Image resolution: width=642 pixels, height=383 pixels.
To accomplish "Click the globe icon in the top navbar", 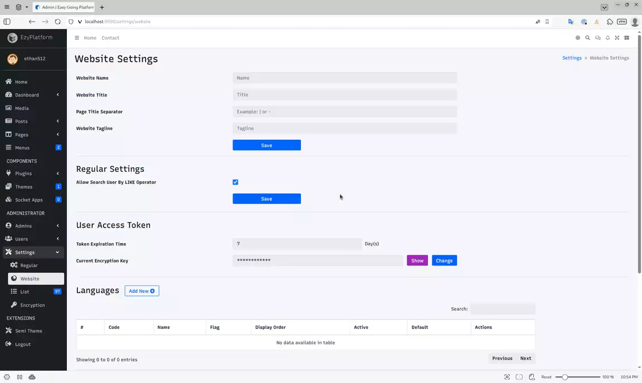I will click(578, 38).
